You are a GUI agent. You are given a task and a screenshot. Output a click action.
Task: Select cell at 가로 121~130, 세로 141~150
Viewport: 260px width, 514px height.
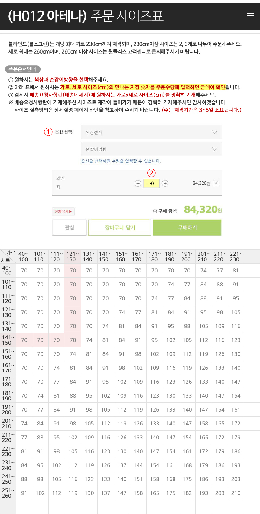click(x=73, y=340)
